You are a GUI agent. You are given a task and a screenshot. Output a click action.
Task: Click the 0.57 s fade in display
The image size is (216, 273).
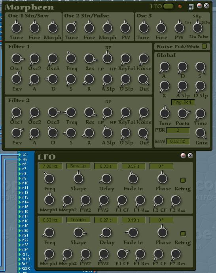tap(133, 166)
